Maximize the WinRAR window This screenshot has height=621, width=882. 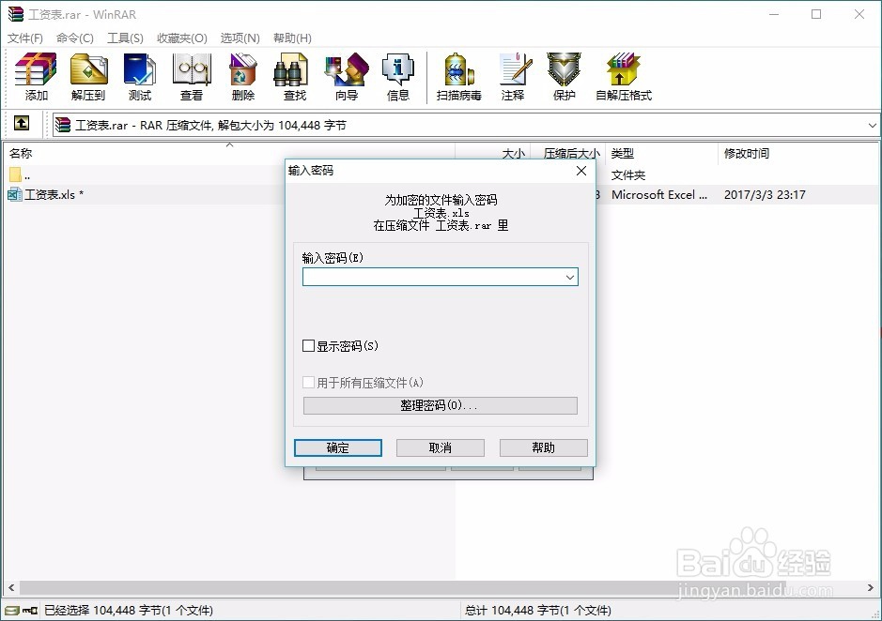(x=816, y=15)
